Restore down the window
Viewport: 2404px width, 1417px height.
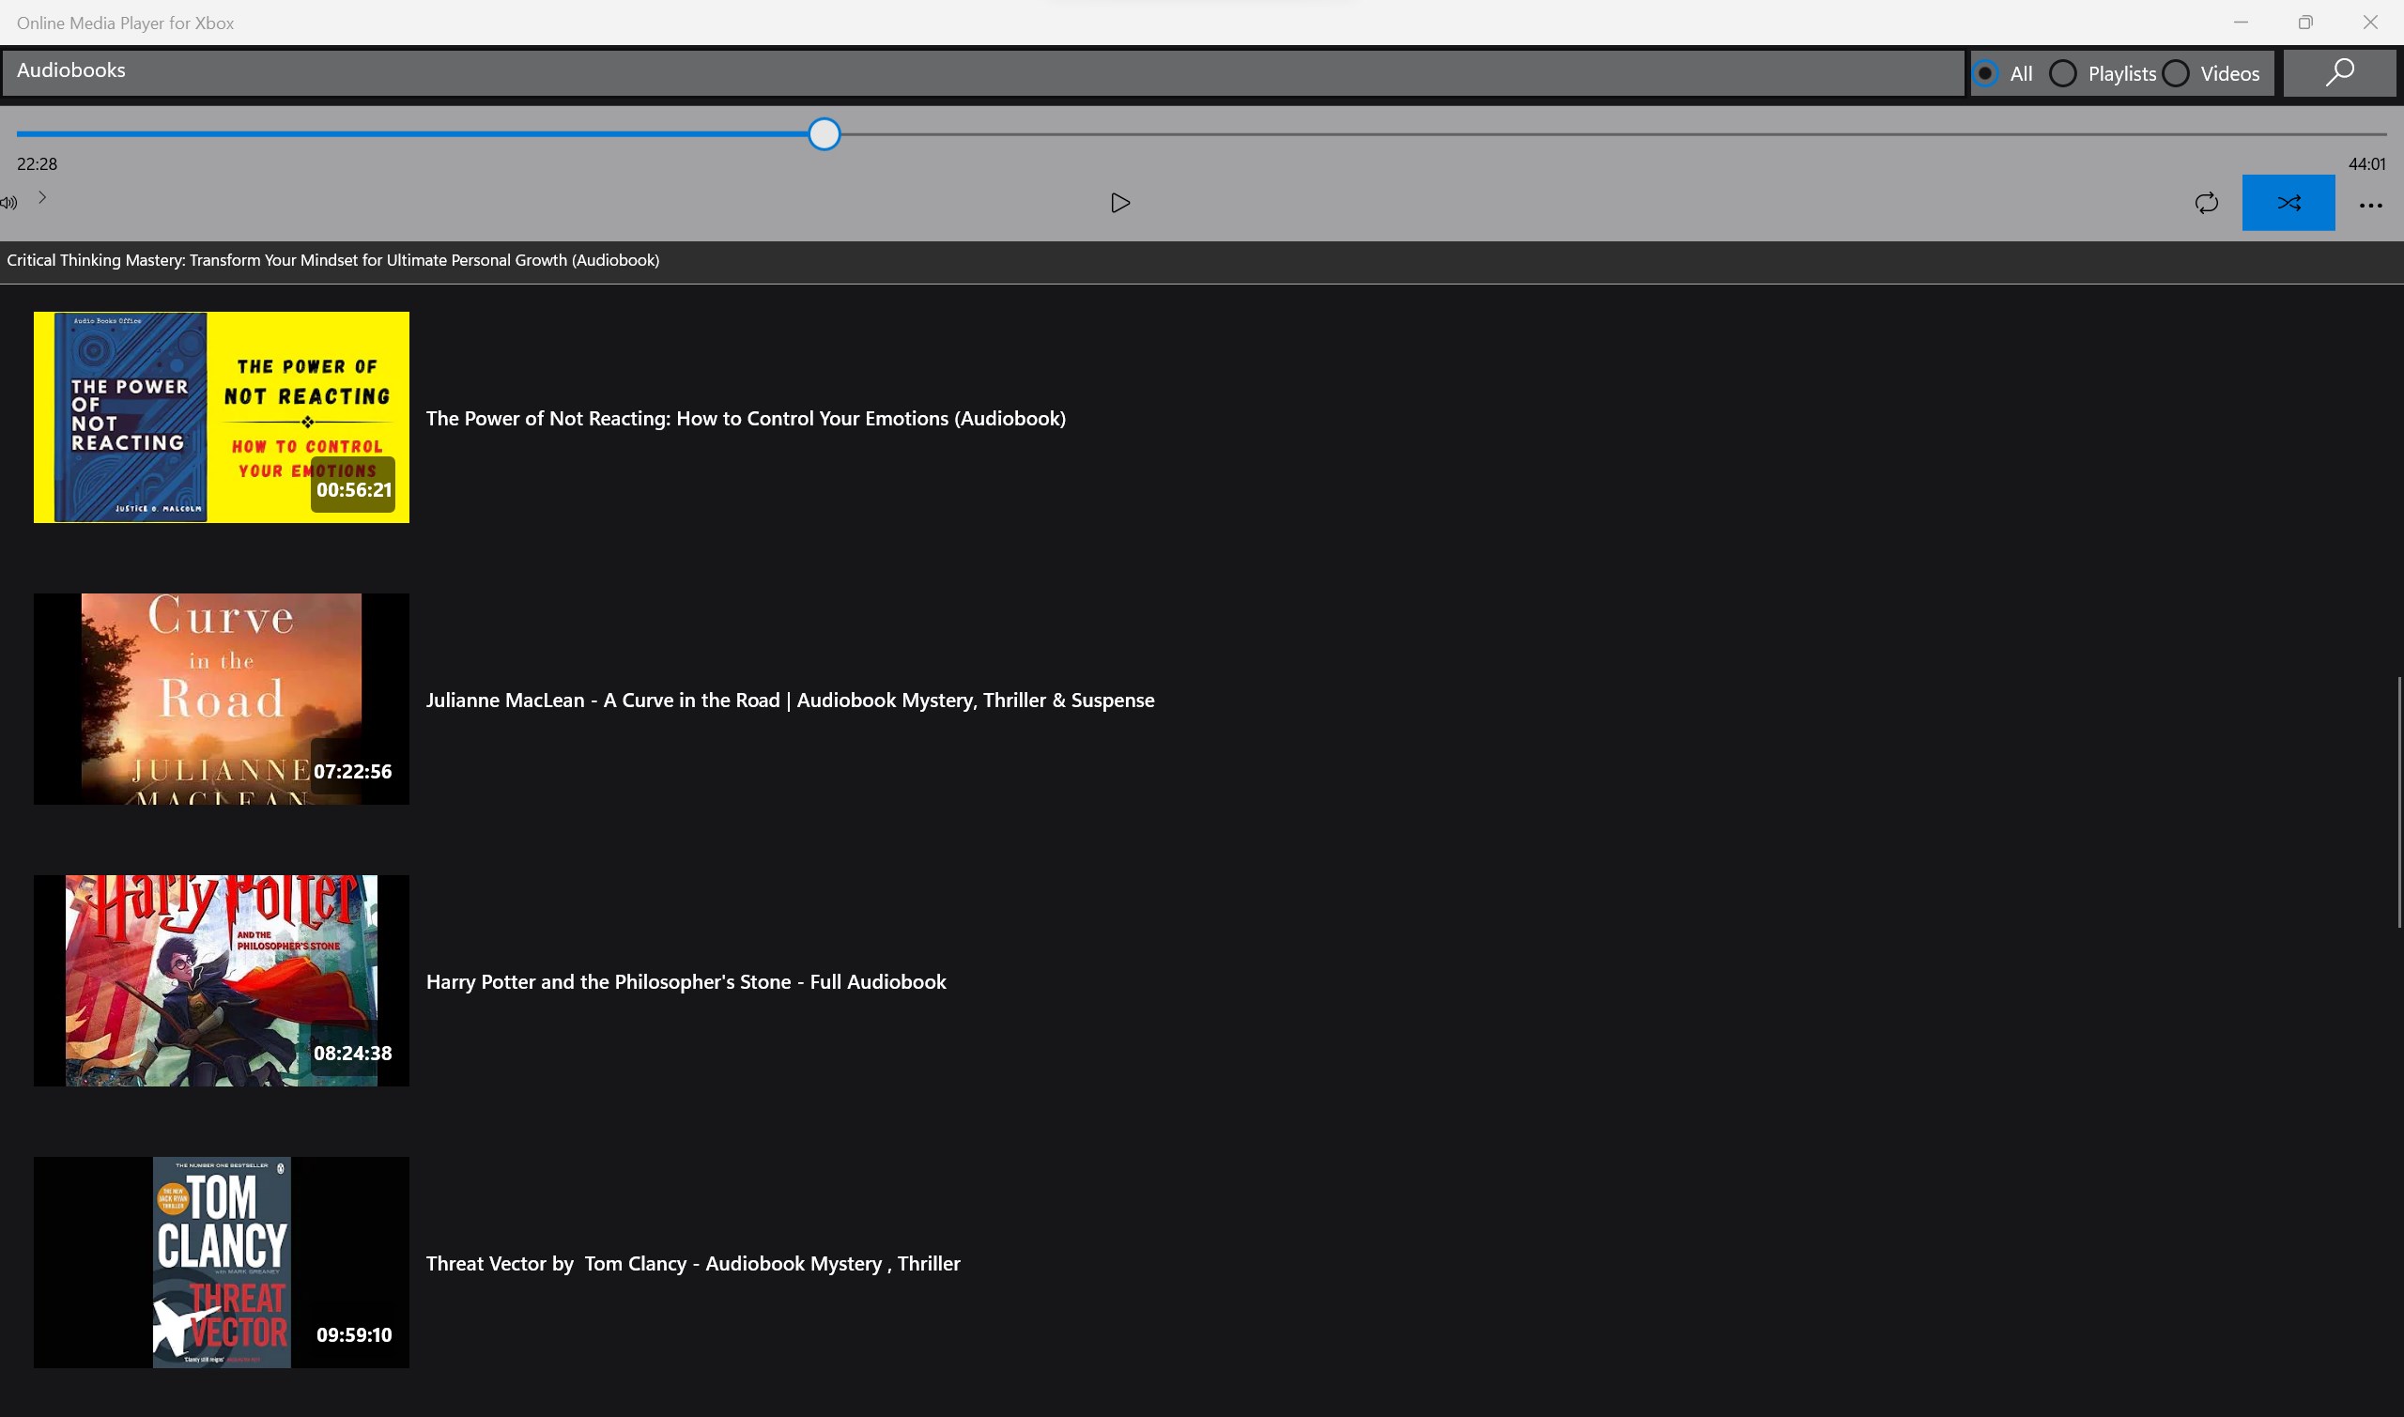click(x=2304, y=22)
